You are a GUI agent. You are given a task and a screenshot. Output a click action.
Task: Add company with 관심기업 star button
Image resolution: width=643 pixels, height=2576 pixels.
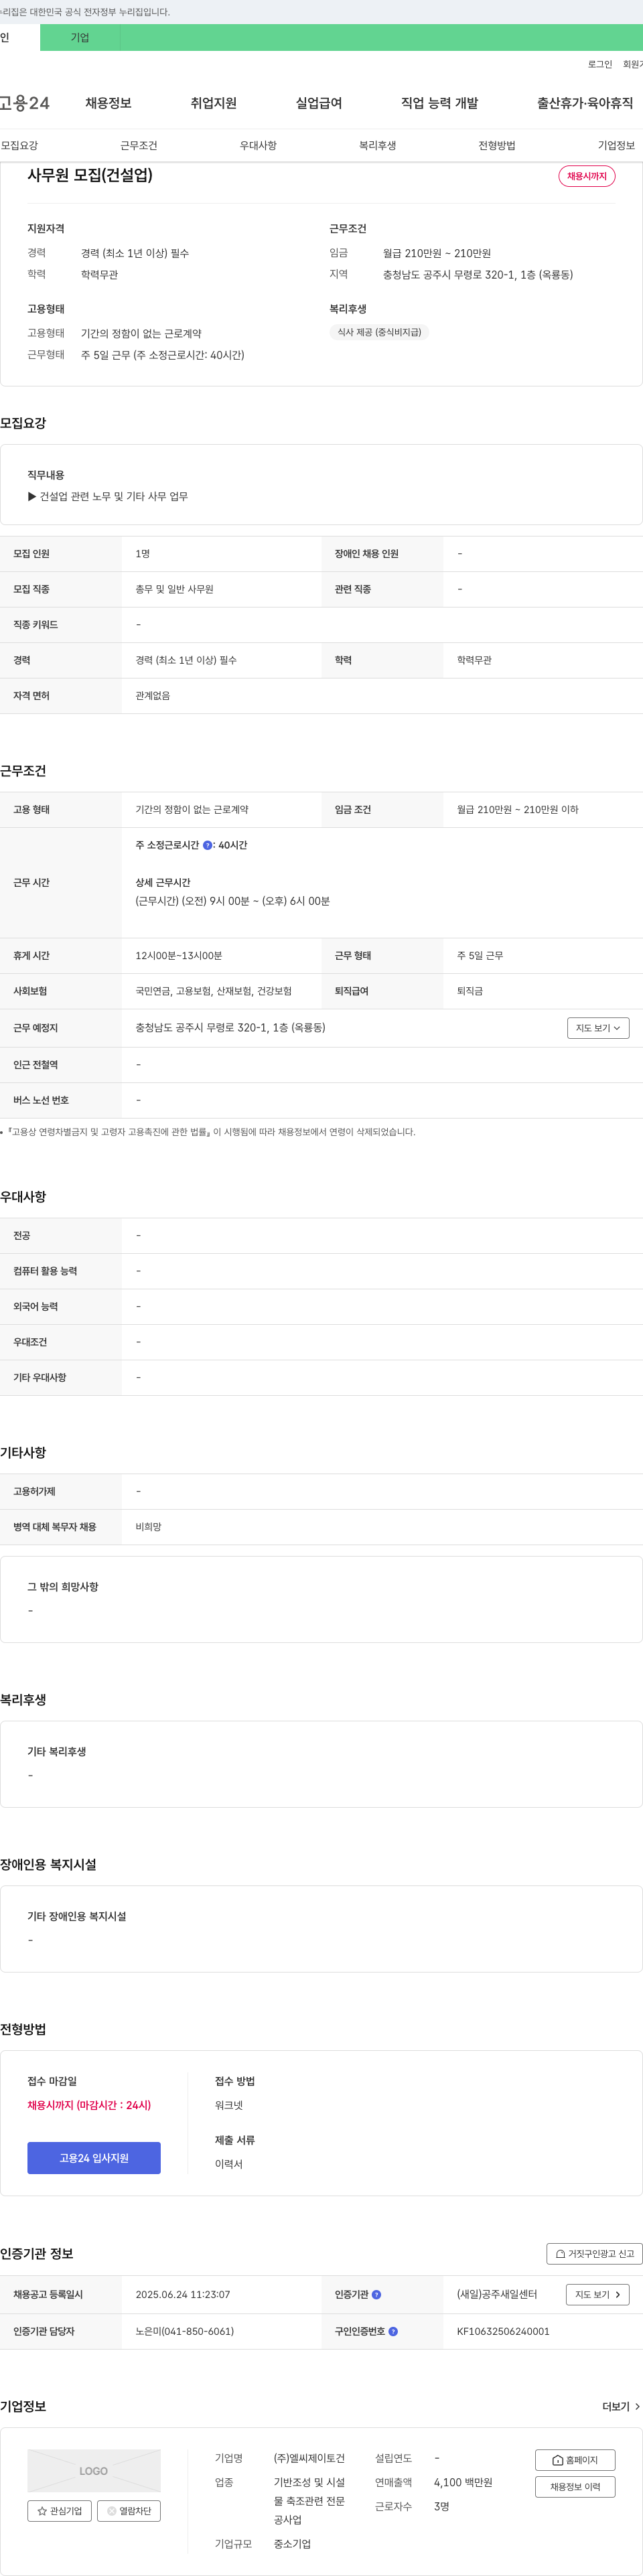(60, 2511)
